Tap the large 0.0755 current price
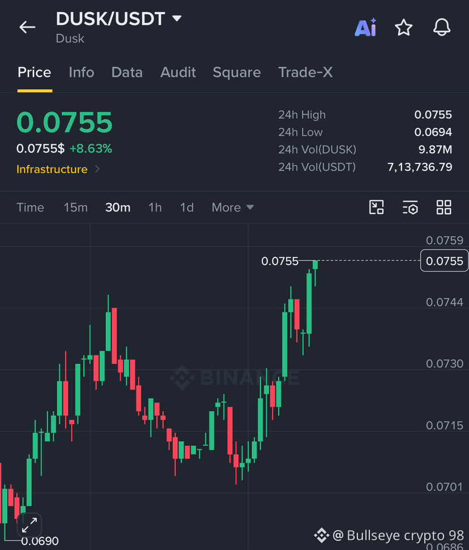The image size is (469, 550). [x=65, y=122]
